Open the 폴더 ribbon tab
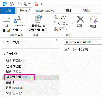This screenshot has width=102, height=97. [x=68, y=10]
